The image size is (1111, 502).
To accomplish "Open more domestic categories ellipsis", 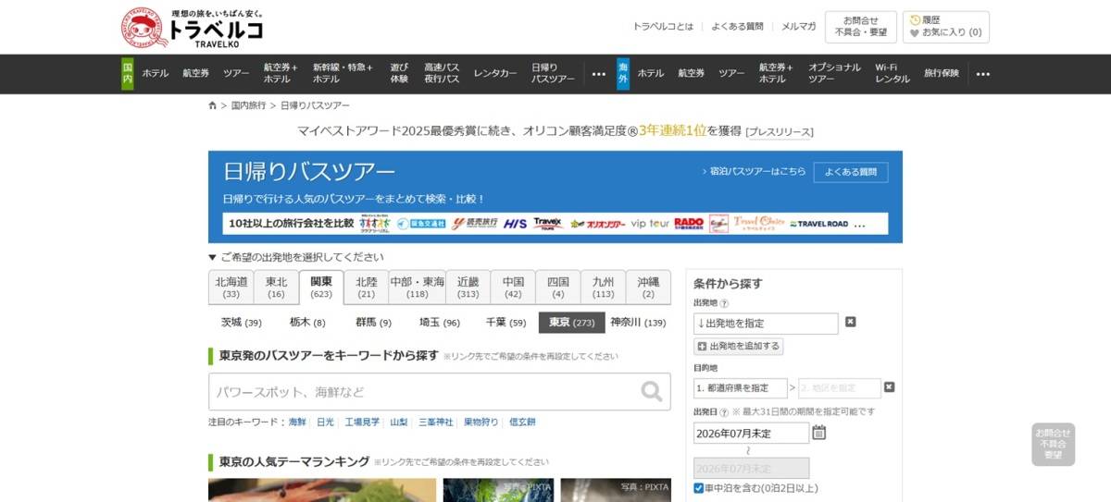I will tap(599, 74).
